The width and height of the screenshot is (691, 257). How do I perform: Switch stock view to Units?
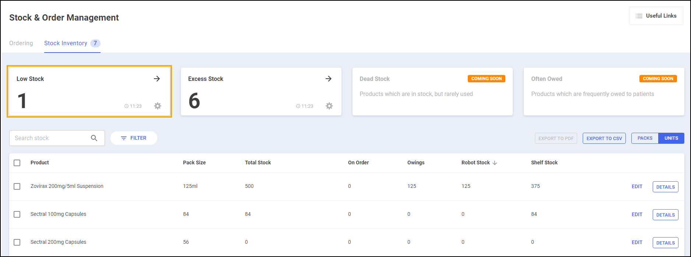[x=671, y=138]
